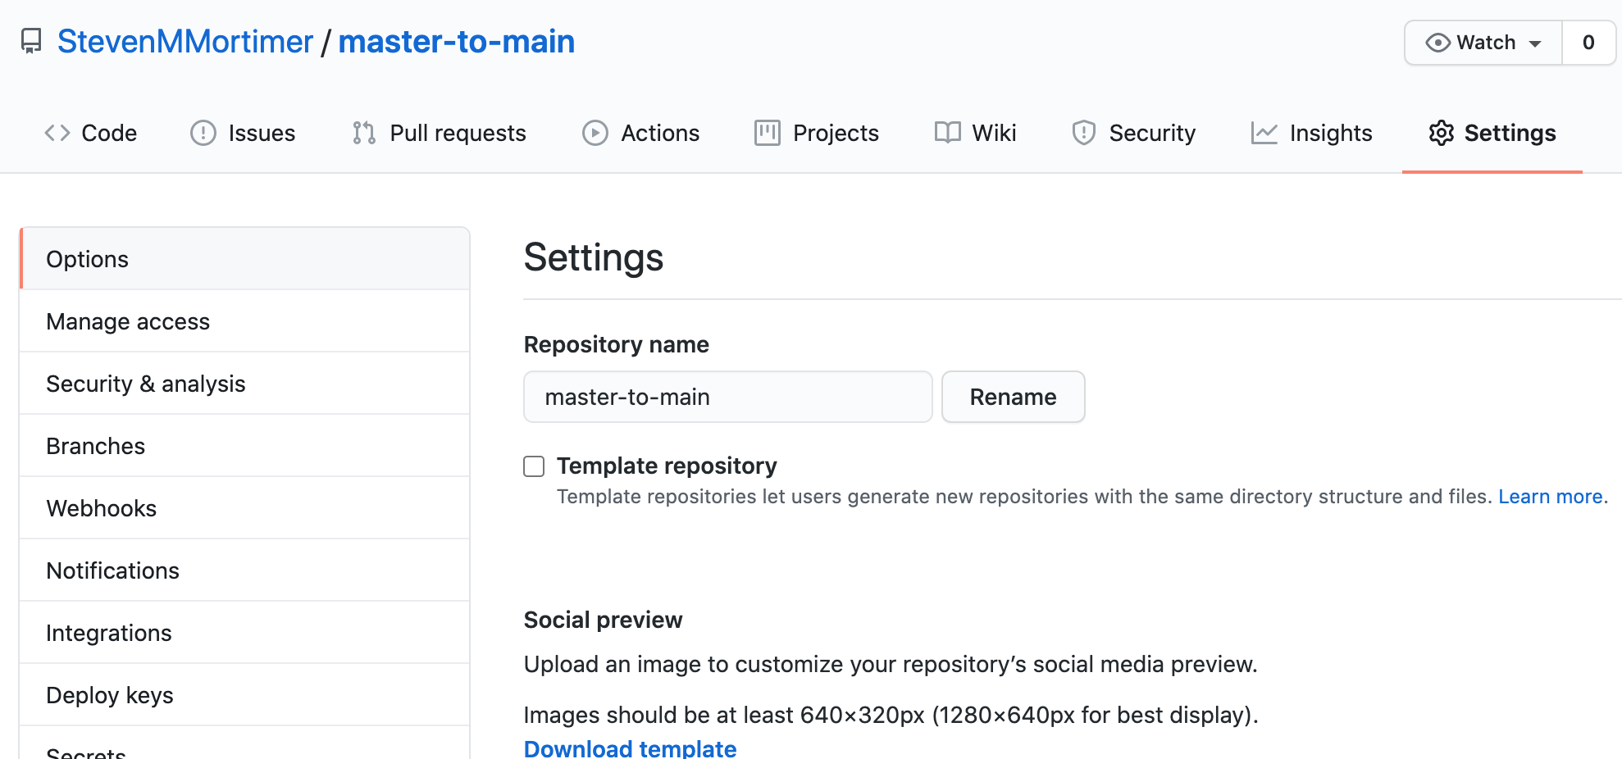Click the repository book icon beside StevenMMortimer

(x=31, y=41)
